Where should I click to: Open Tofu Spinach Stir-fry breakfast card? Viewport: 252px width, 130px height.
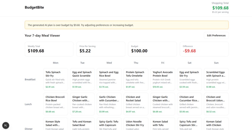(x=56, y=79)
